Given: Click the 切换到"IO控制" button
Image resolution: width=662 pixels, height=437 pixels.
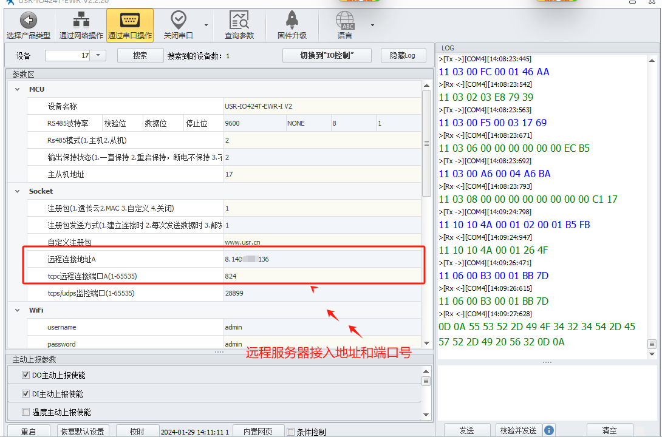Looking at the screenshot, I should 327,55.
